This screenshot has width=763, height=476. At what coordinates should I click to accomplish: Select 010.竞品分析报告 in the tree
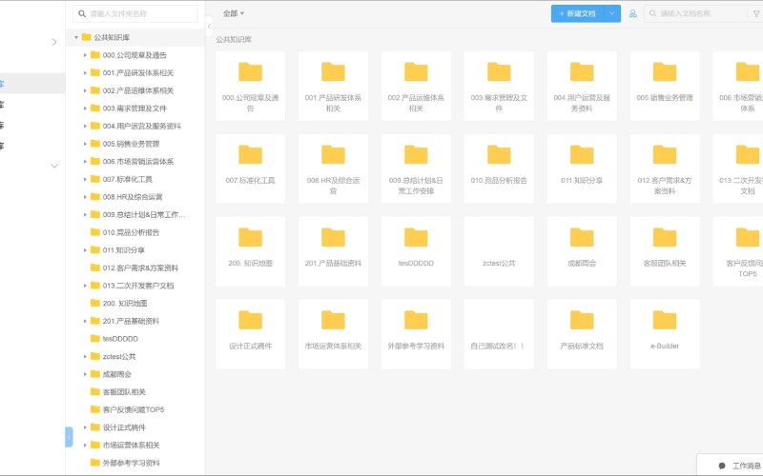(131, 232)
